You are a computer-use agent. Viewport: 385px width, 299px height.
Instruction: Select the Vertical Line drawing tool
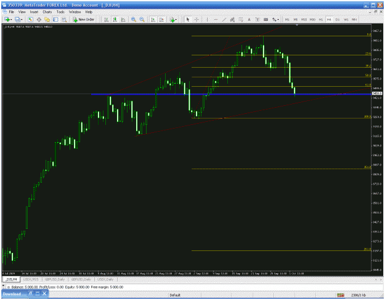pos(207,19)
